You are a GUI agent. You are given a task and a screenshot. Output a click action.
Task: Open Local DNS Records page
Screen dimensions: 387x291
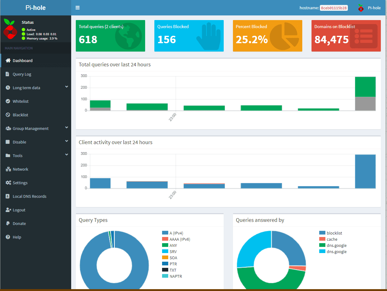[x=29, y=196]
